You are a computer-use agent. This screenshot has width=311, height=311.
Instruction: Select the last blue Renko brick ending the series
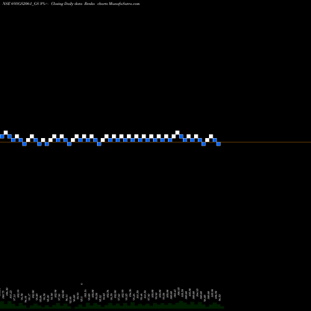click(218, 144)
